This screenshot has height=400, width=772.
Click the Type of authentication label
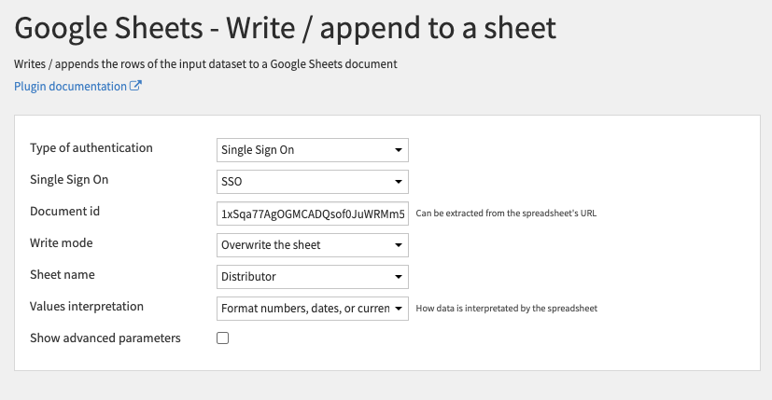[91, 148]
